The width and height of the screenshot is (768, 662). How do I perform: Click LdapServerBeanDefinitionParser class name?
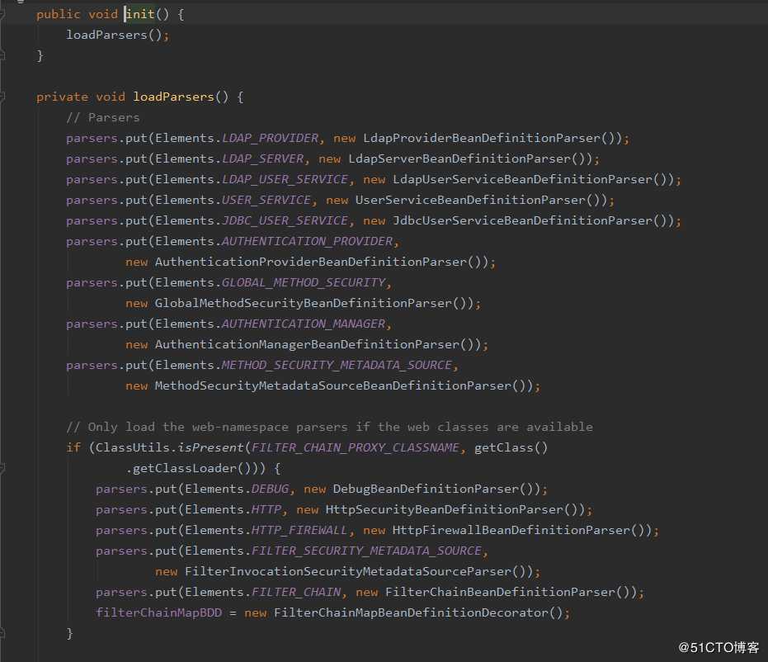tap(459, 158)
